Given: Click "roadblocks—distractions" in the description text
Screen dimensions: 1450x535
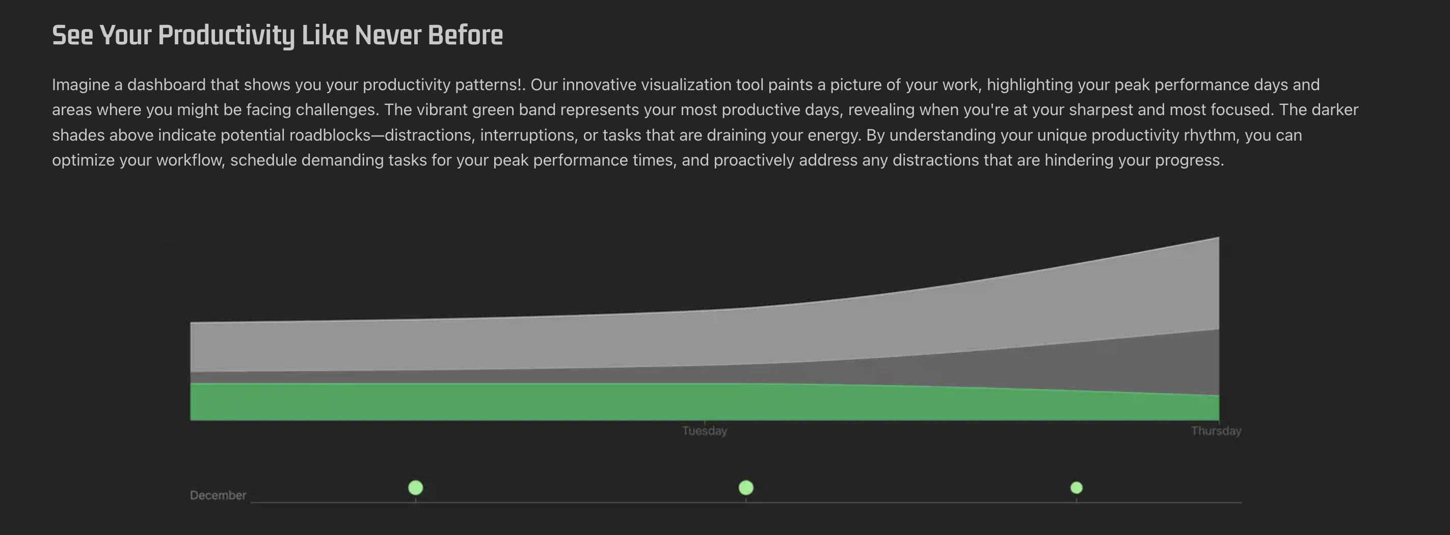Looking at the screenshot, I should pyautogui.click(x=381, y=135).
